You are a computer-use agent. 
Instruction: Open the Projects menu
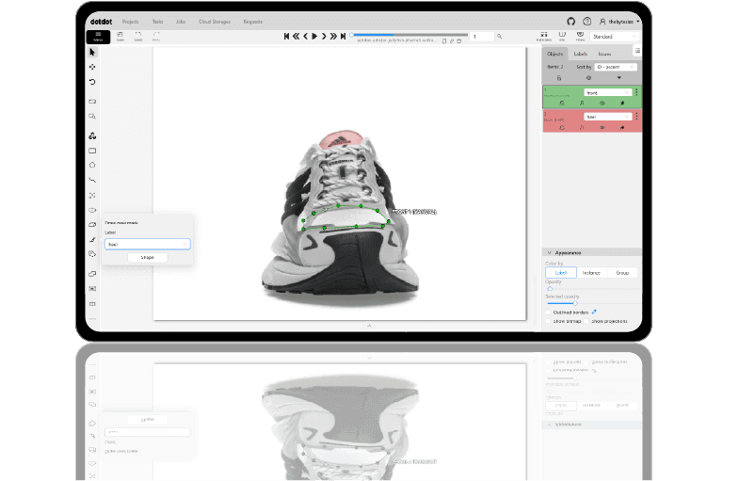130,22
